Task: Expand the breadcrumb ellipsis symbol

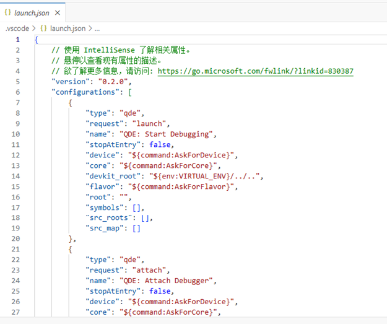Action: [97, 28]
